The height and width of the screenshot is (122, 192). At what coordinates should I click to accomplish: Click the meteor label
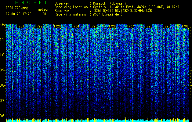(x=43, y=9)
